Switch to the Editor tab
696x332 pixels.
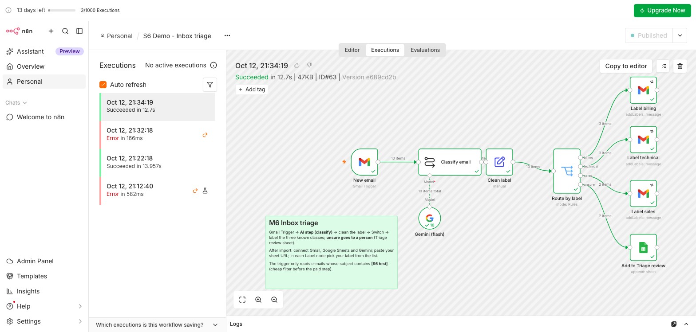(x=352, y=50)
